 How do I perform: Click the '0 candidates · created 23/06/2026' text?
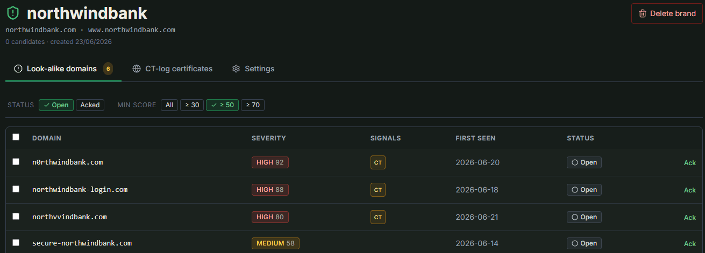59,41
